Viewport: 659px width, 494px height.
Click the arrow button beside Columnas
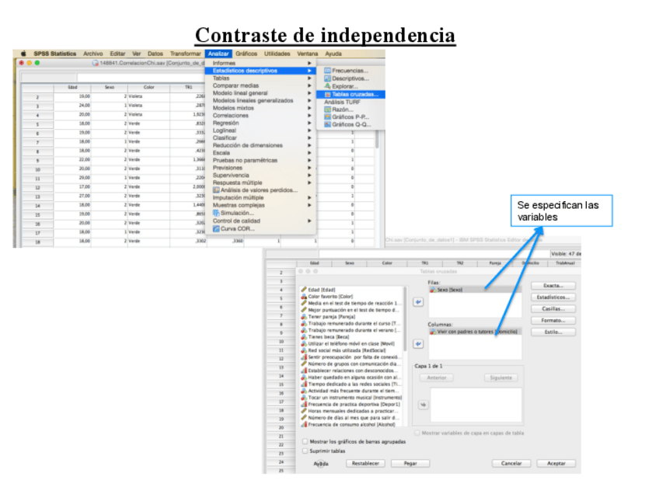418,343
